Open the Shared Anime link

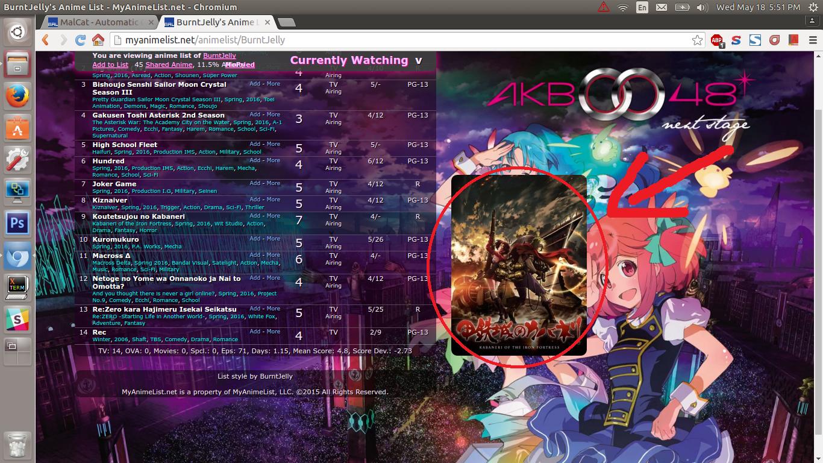coord(169,65)
